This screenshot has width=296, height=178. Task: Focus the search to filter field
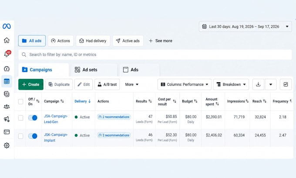(155, 55)
